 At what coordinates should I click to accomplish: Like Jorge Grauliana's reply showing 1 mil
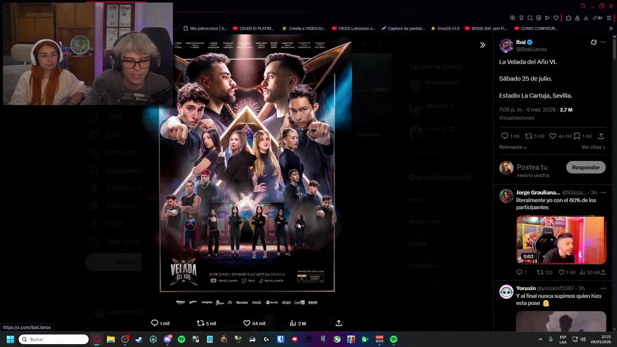coord(567,272)
